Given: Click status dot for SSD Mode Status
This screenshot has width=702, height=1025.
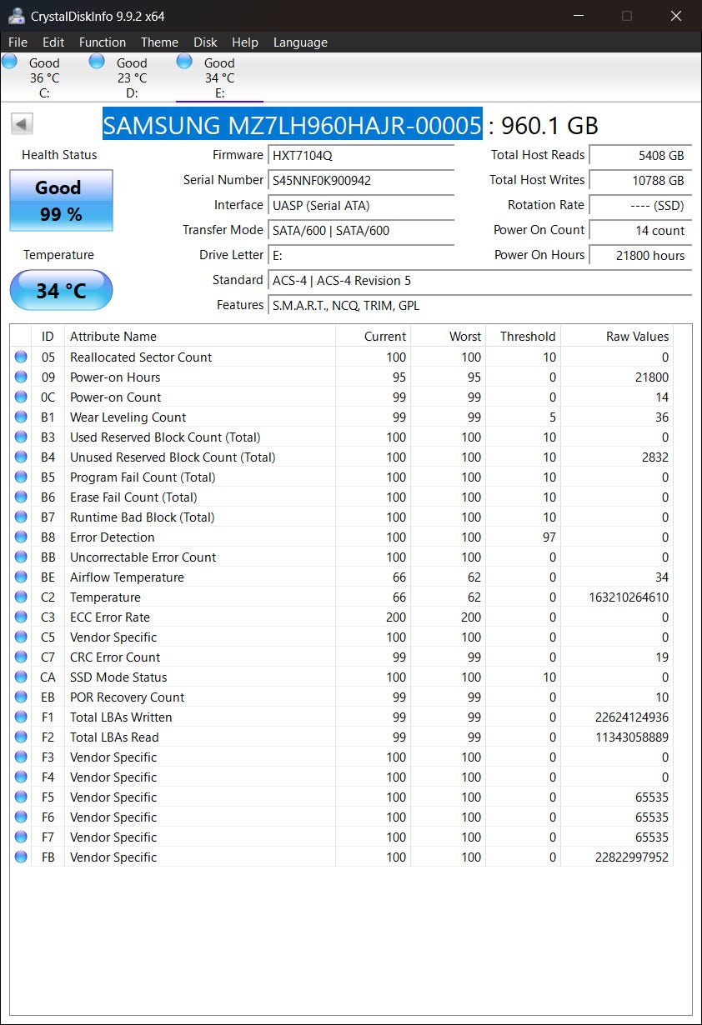Looking at the screenshot, I should click(21, 677).
